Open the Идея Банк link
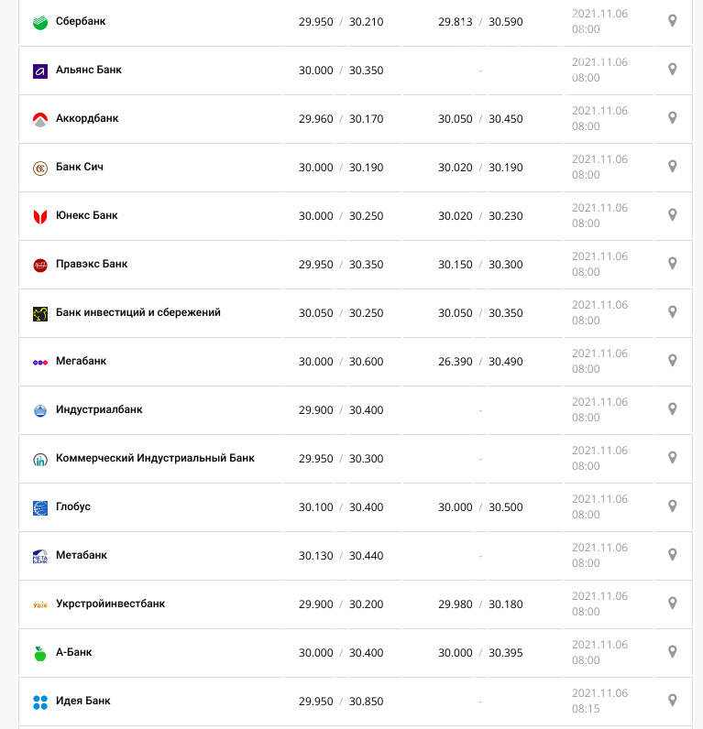The height and width of the screenshot is (729, 703). click(x=83, y=701)
